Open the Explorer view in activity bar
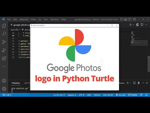150x113 pixels. point(4,26)
